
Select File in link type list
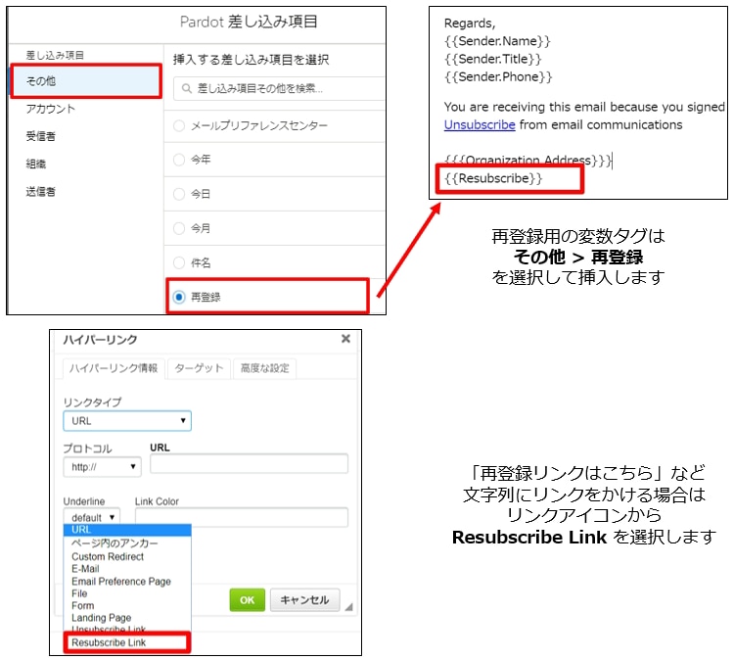pyautogui.click(x=79, y=593)
